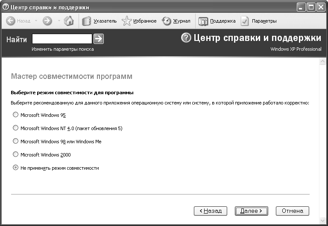328x226 pixels.
Task: Expand the Back button history dropdown arrow
Action: click(x=36, y=21)
